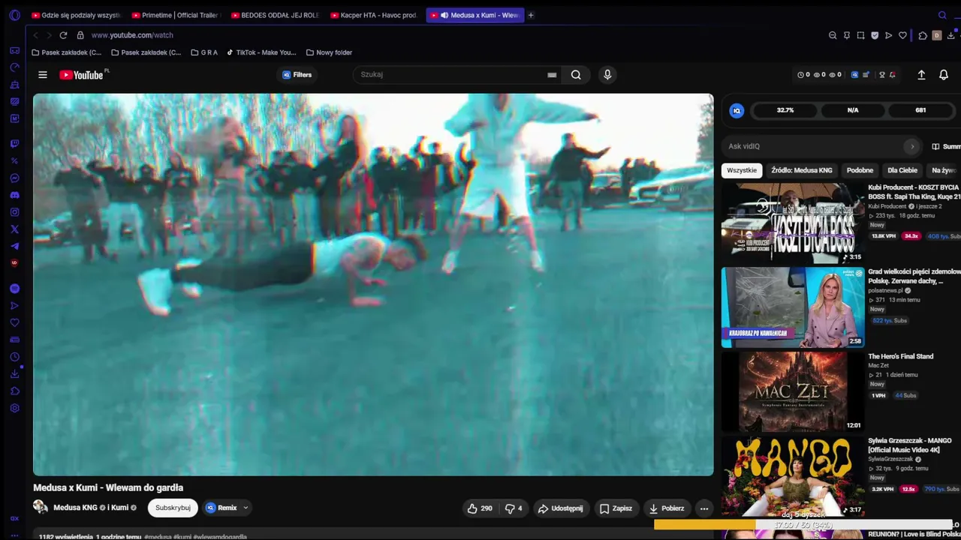The image size is (961, 540).
Task: Open the Nowy folder bookmark folder
Action: tap(329, 52)
